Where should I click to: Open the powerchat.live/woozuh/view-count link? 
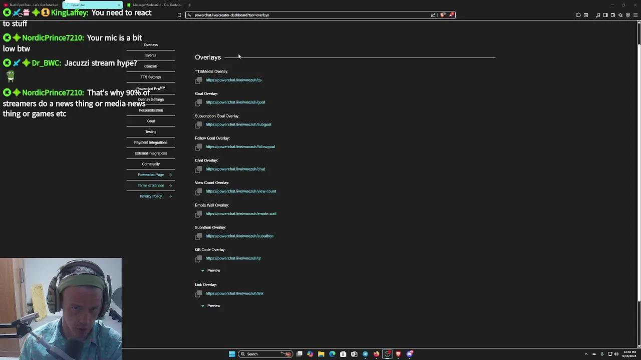[x=240, y=191]
